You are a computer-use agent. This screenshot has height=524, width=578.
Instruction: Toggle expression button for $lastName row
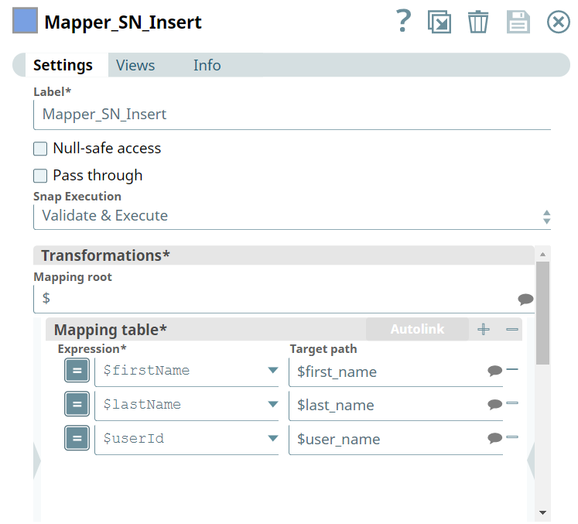tap(77, 404)
